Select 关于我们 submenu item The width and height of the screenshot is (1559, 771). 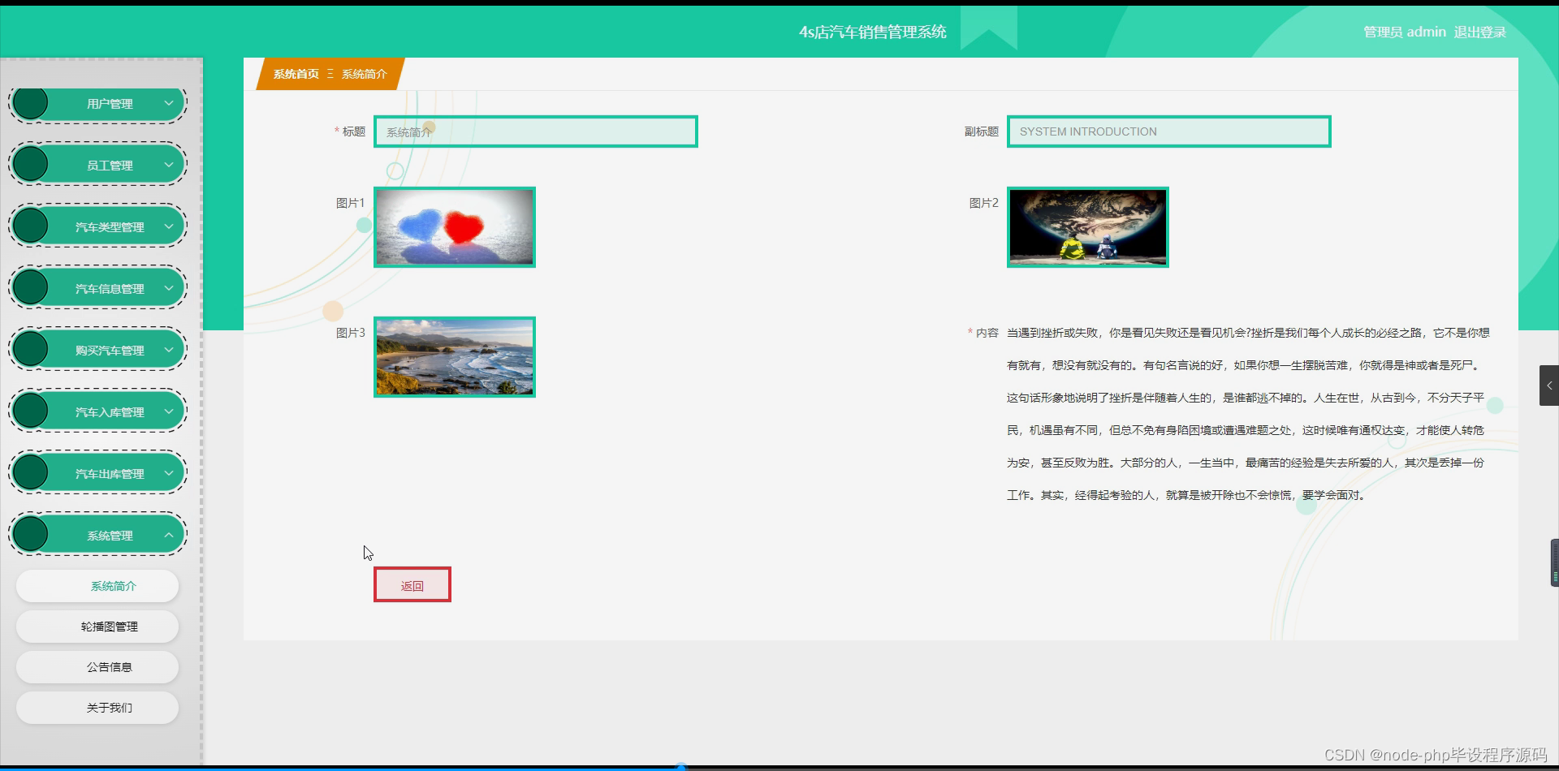tap(97, 708)
